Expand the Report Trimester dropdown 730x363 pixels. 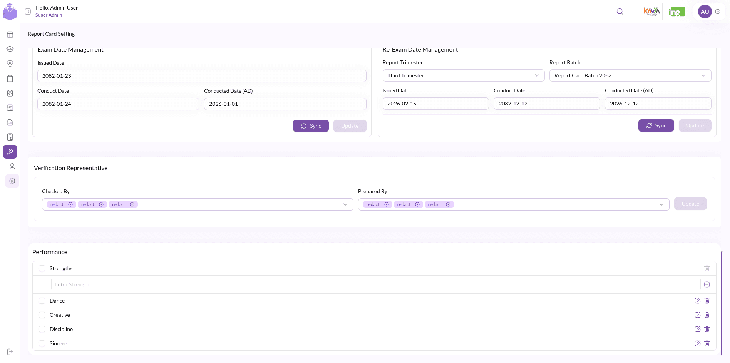coord(463,75)
